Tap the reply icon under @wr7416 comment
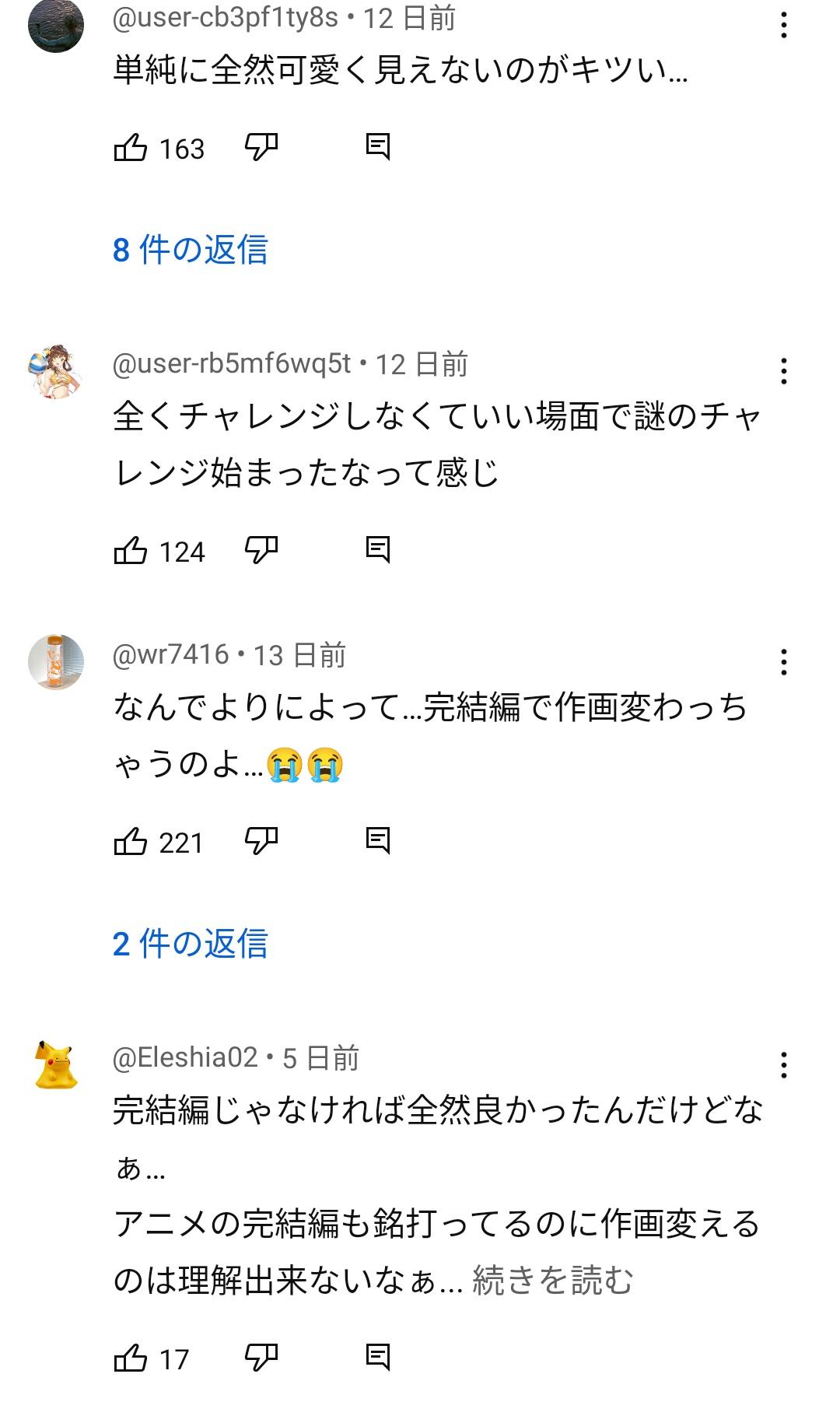This screenshot has width=840, height=1402. pyautogui.click(x=378, y=841)
